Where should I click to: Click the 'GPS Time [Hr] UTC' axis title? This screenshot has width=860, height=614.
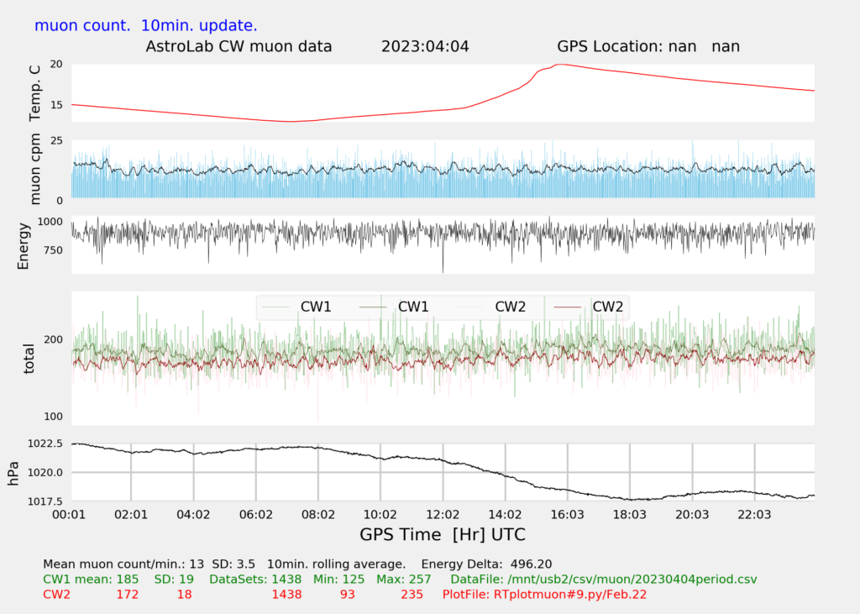point(443,534)
